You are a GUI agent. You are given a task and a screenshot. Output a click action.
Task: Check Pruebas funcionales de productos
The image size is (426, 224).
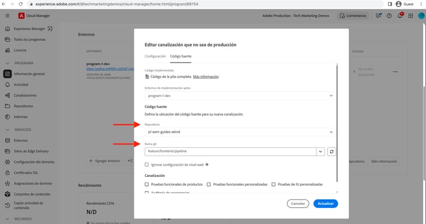[147, 184]
